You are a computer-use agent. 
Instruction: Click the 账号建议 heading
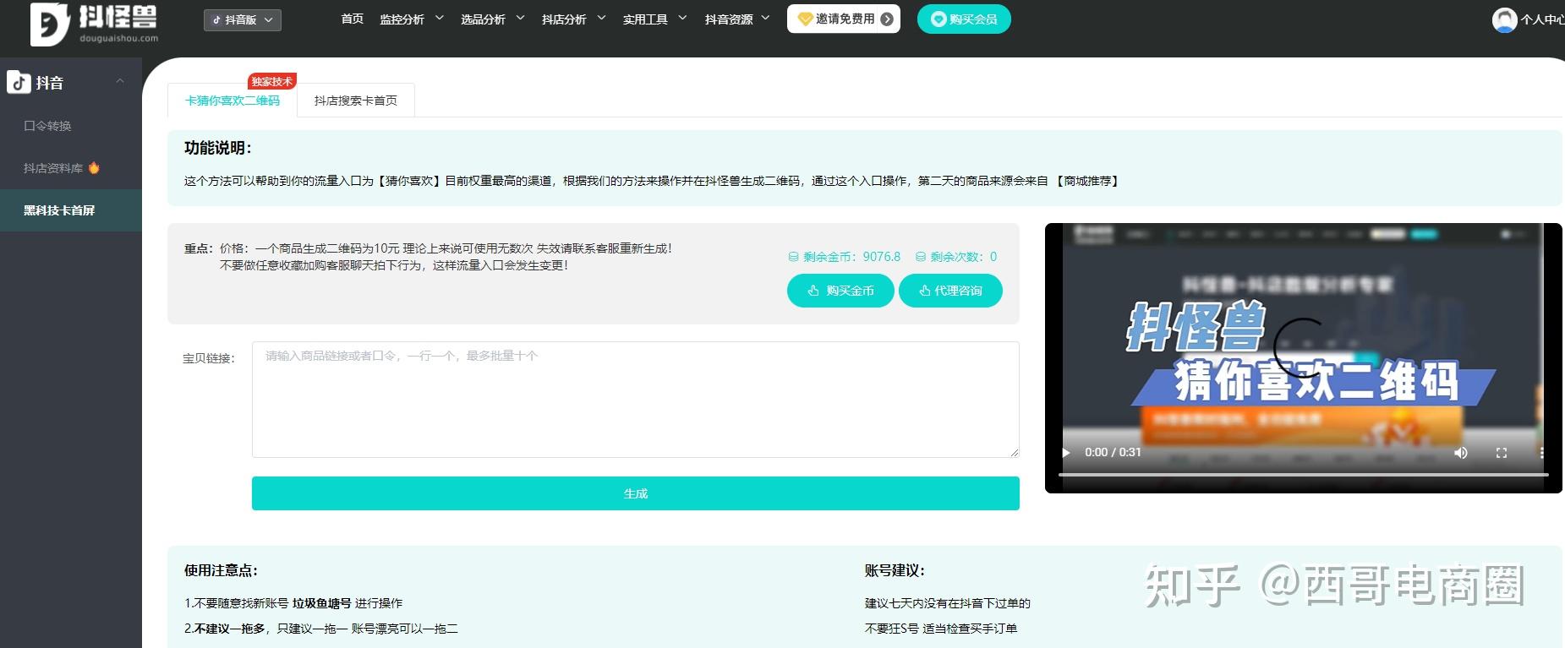(x=895, y=570)
